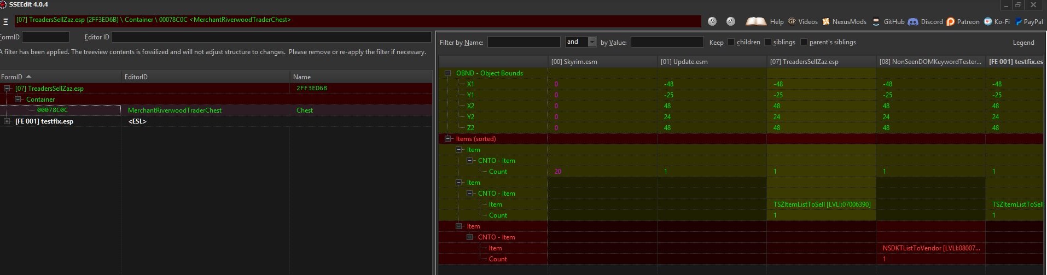Collapse the red CNTO - Item node
1047x275 pixels.
click(x=469, y=237)
